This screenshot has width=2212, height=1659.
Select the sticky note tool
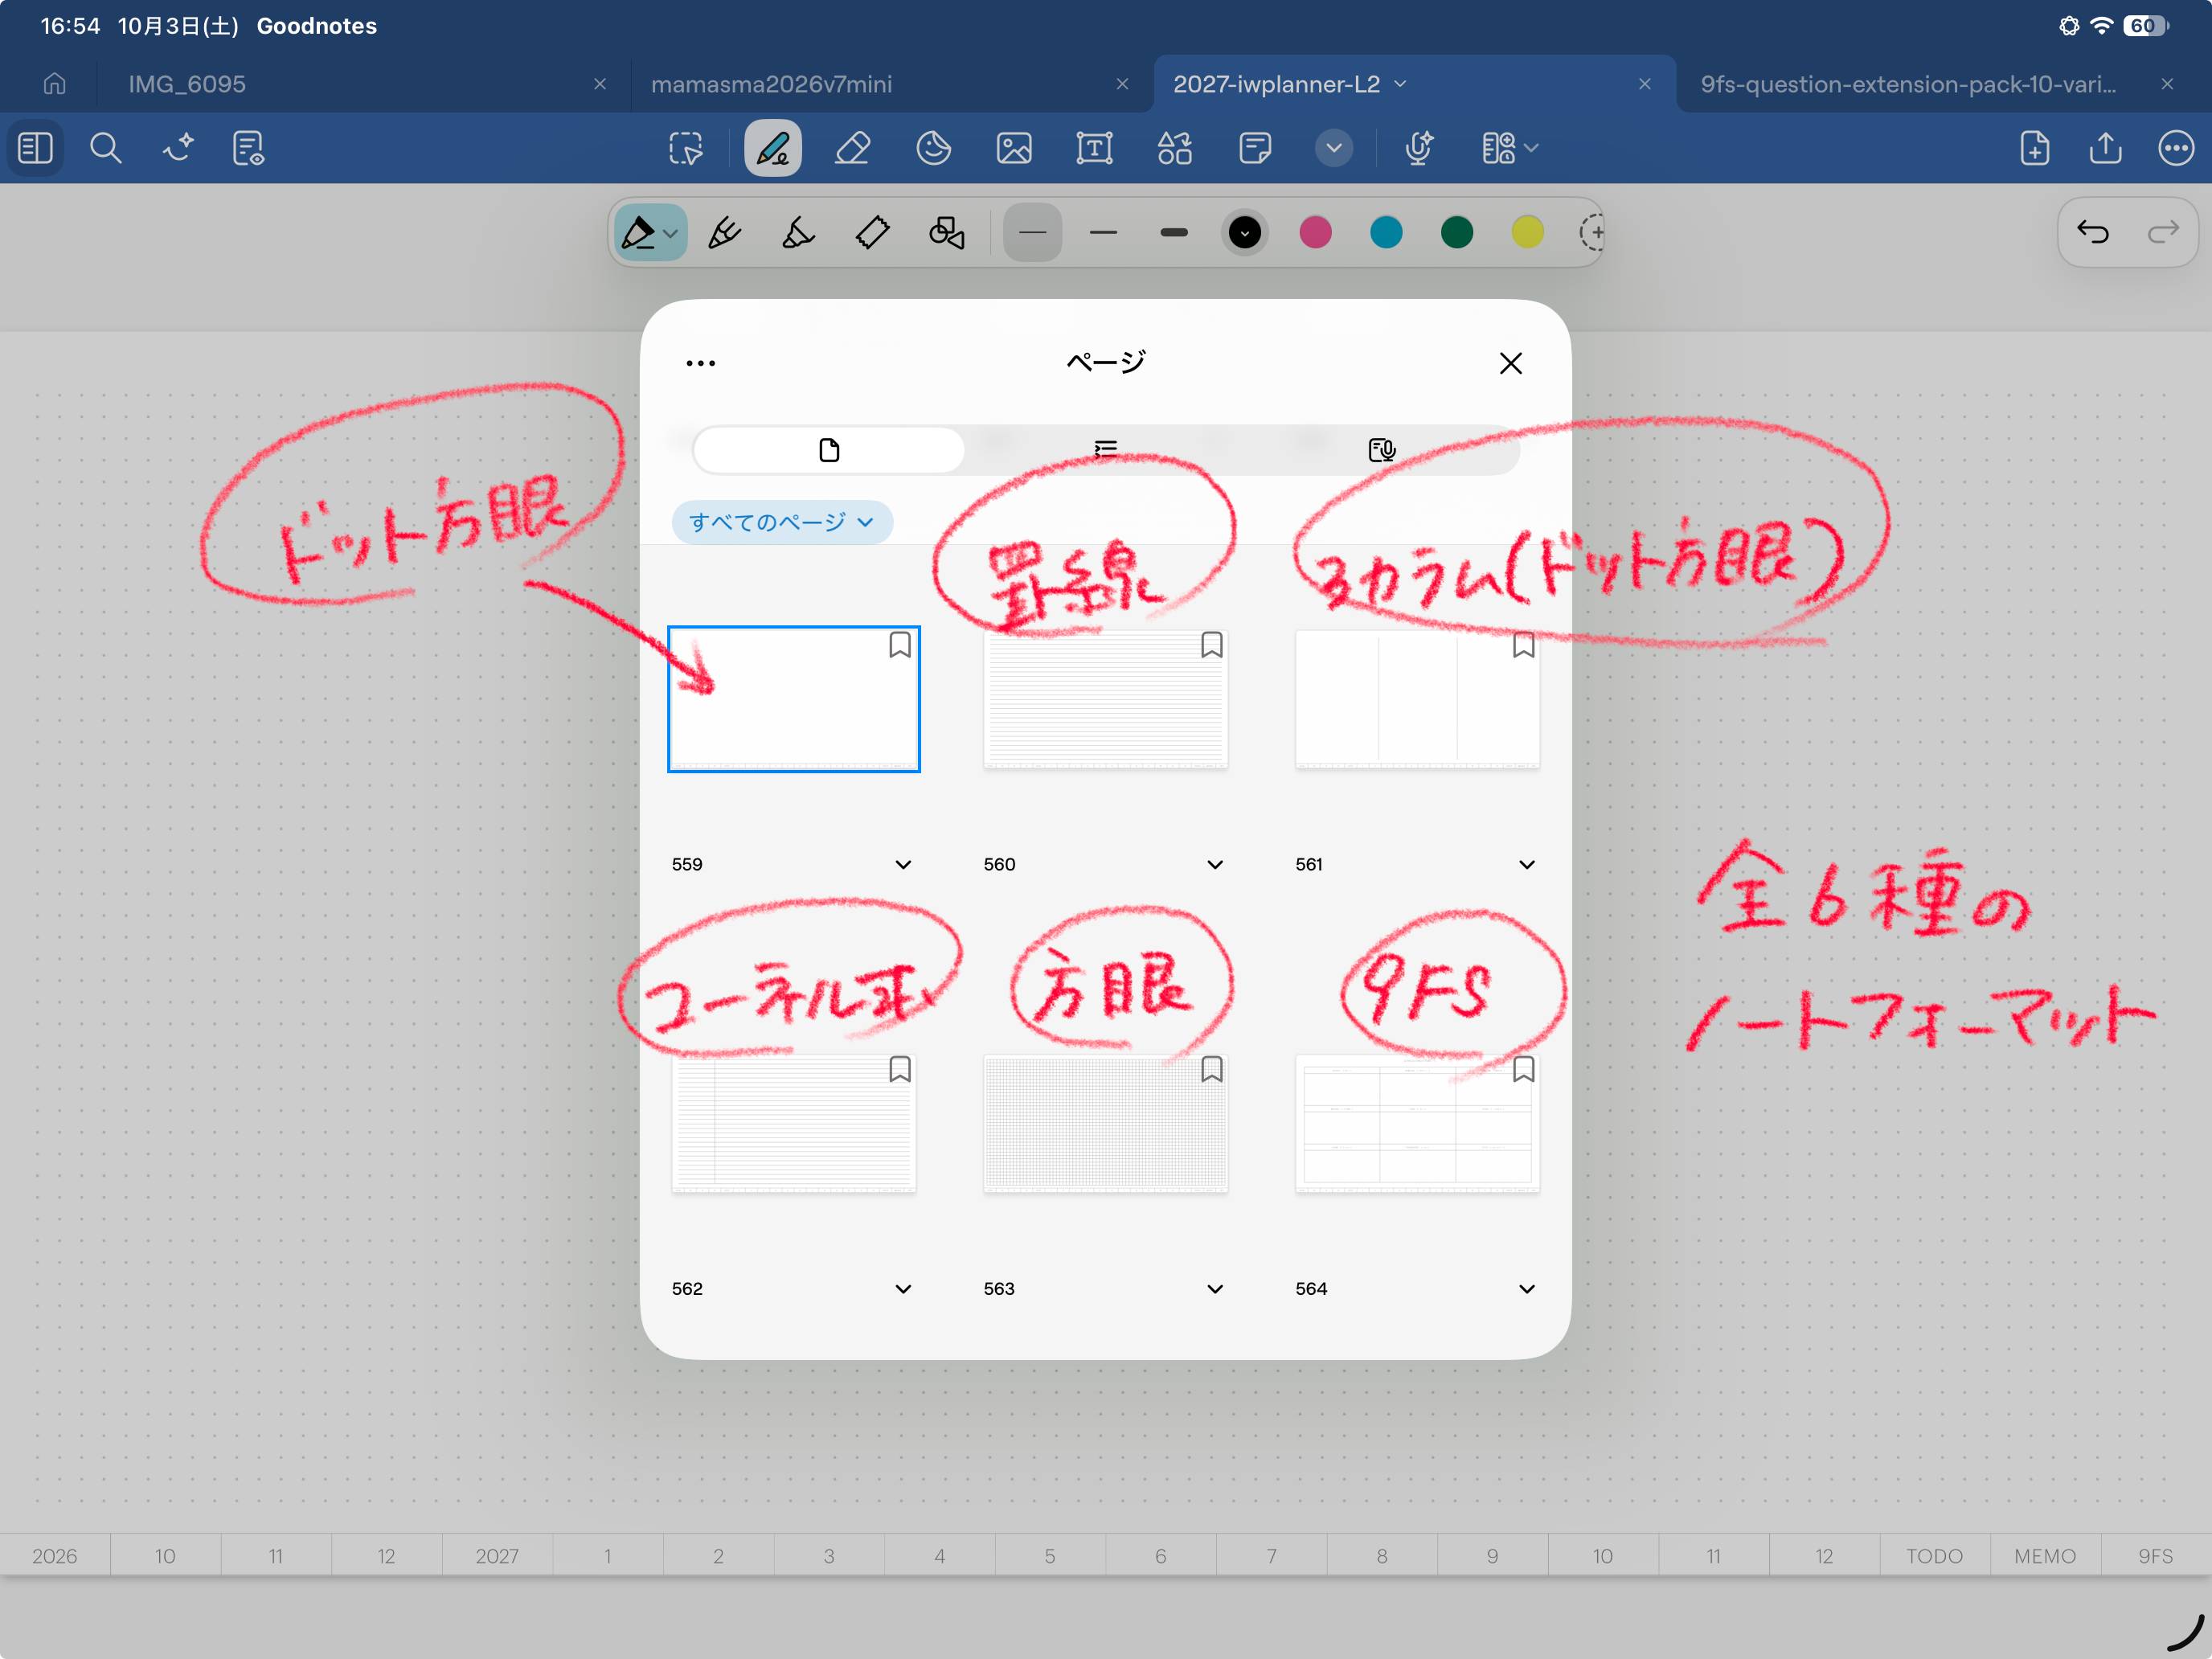click(x=1255, y=148)
